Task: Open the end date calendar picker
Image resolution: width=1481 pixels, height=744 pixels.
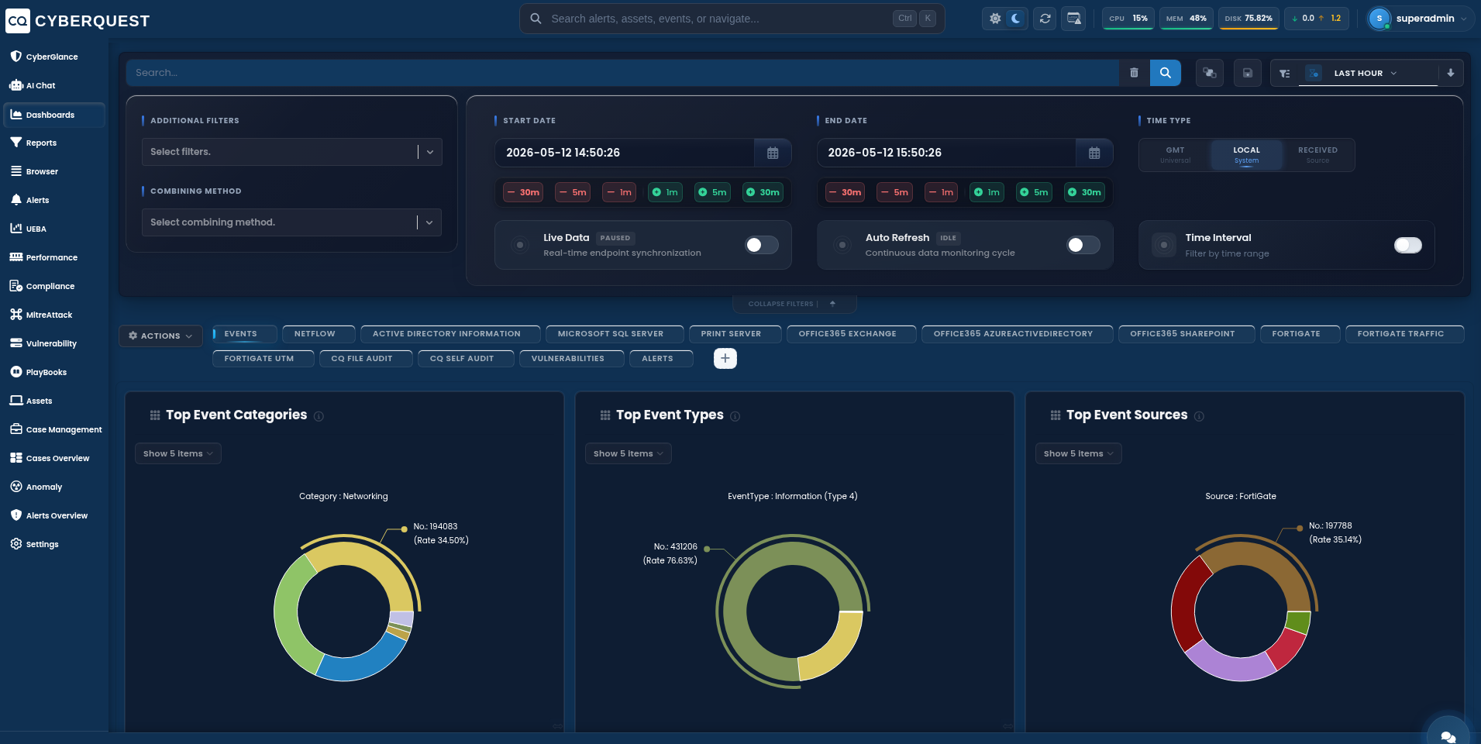Action: (1094, 153)
